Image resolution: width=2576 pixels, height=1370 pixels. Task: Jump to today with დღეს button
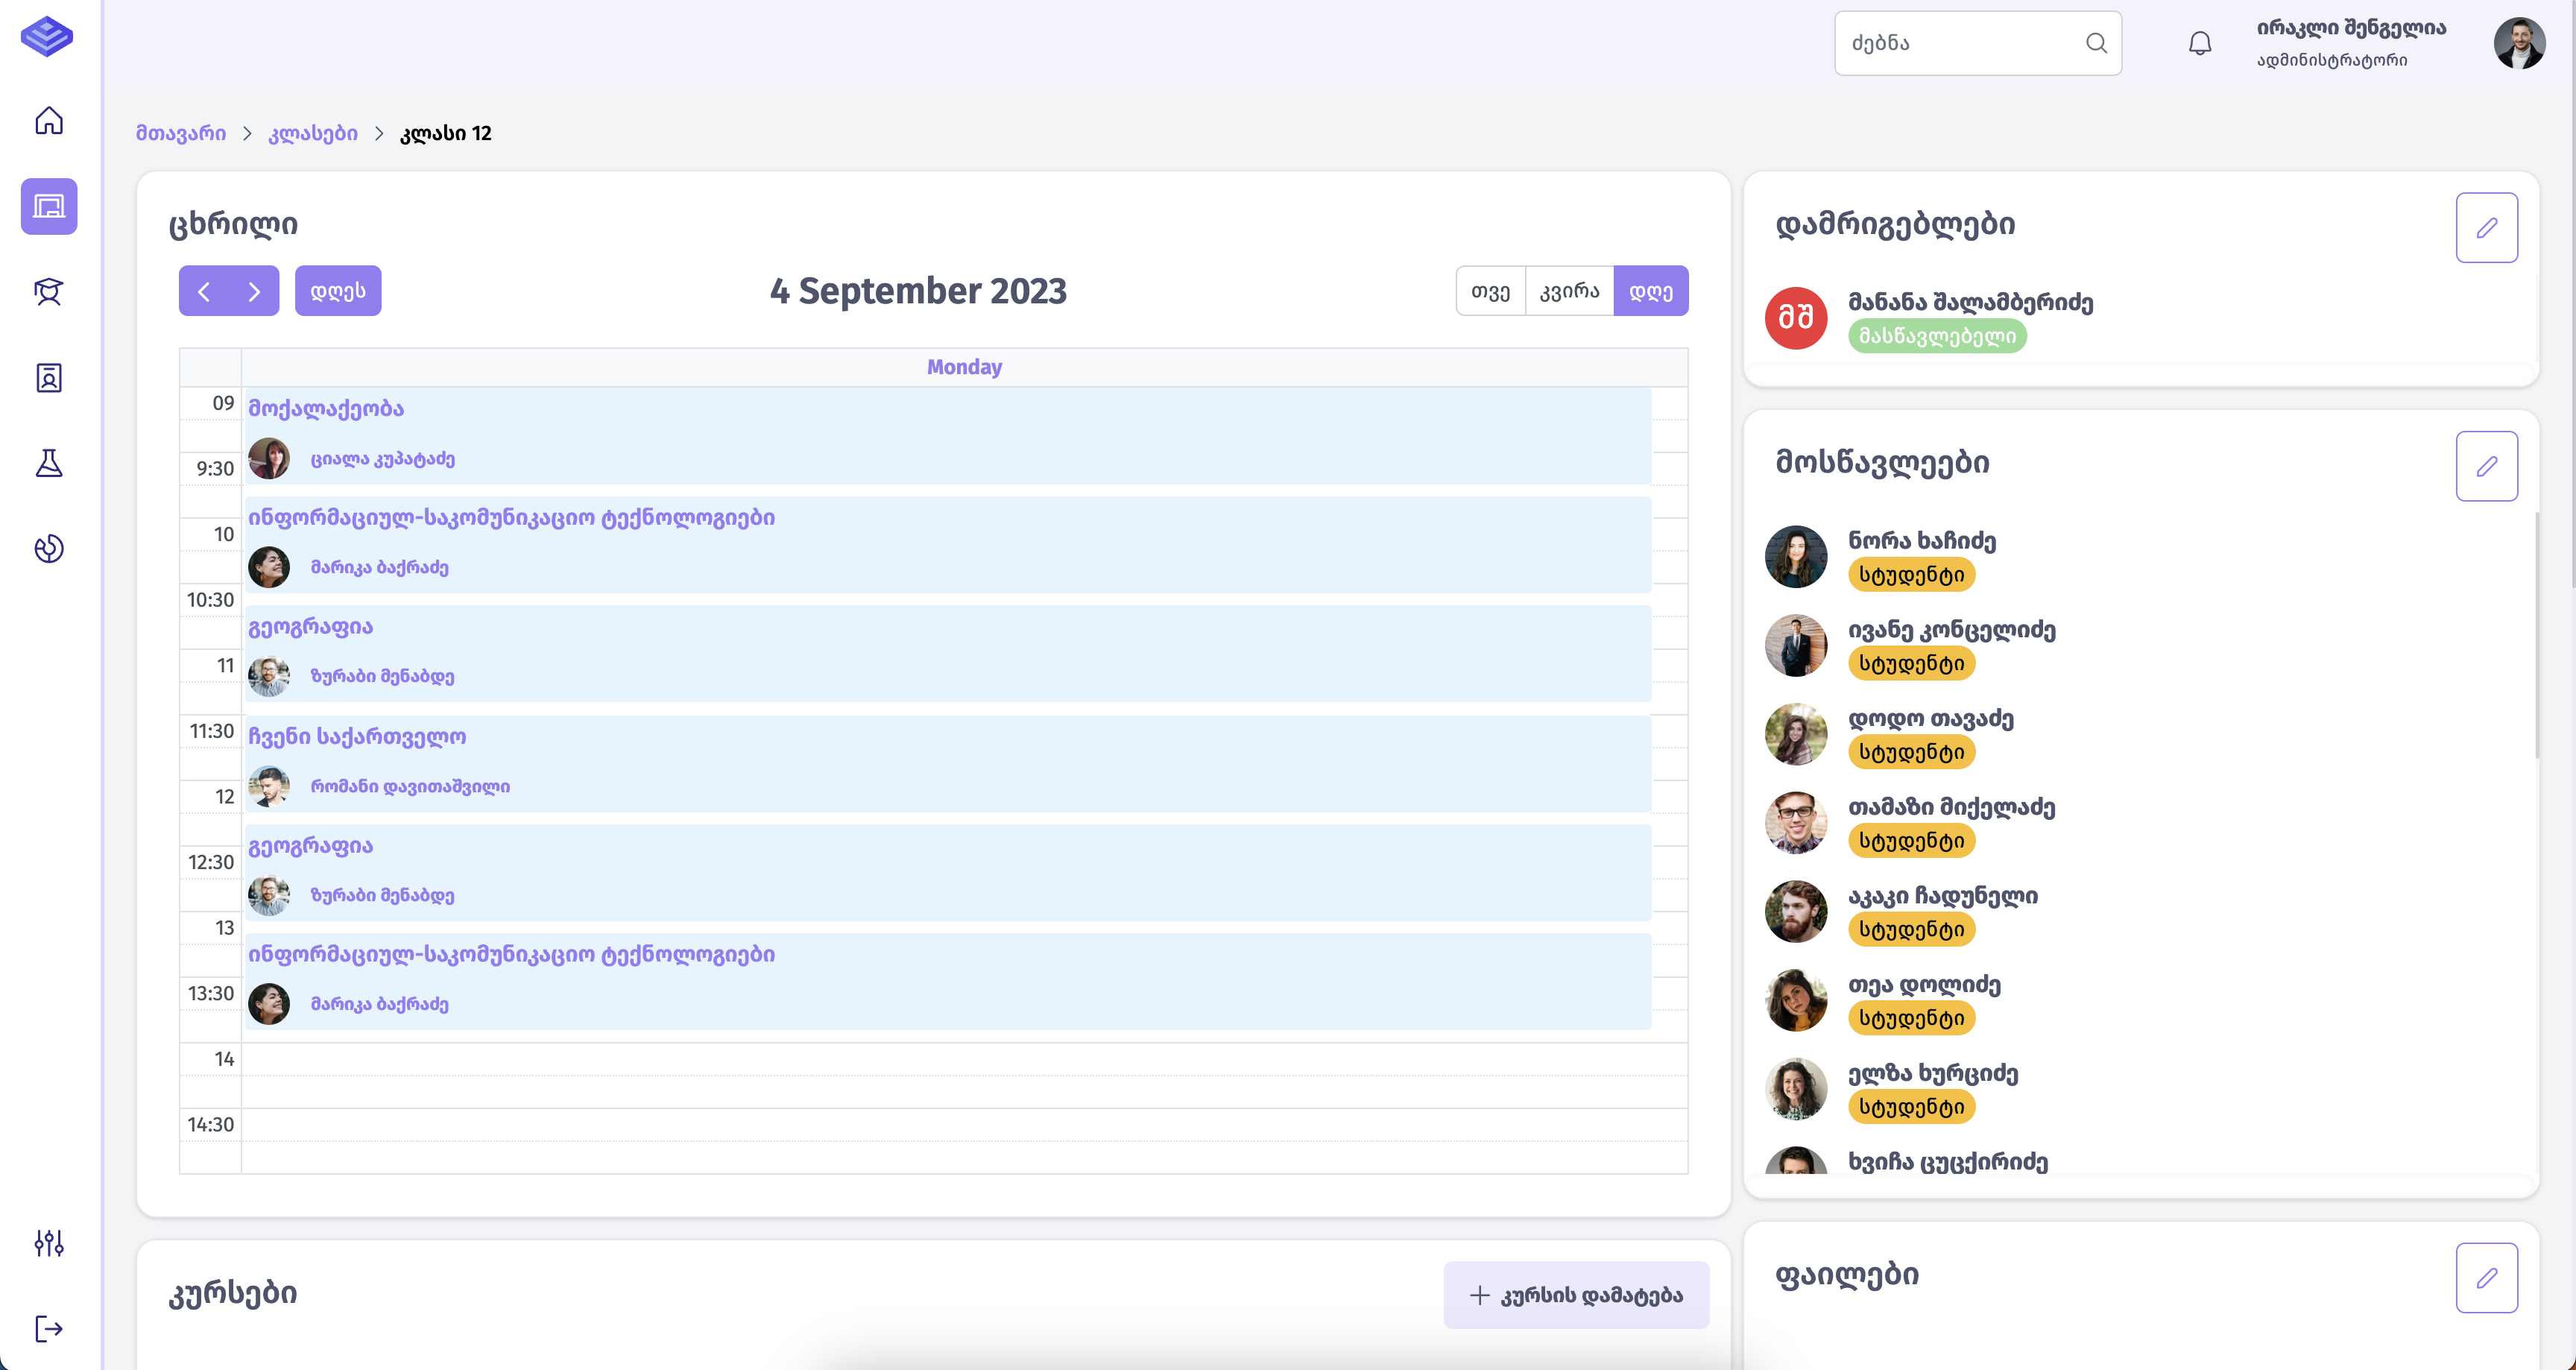[338, 291]
